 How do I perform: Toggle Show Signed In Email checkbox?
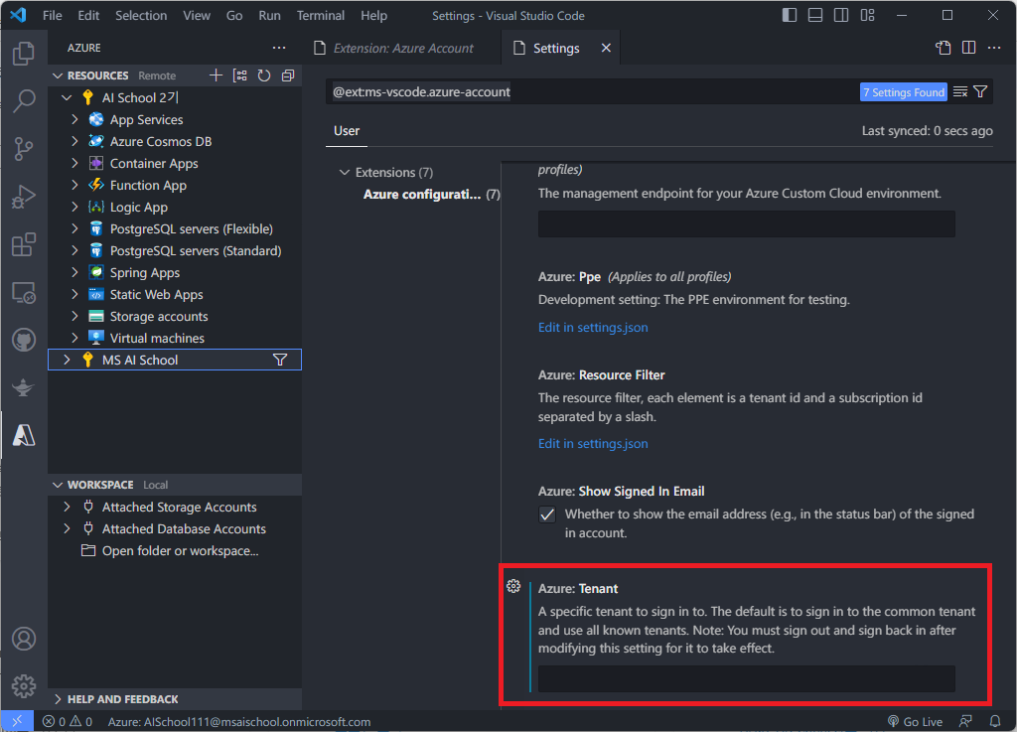pos(547,514)
